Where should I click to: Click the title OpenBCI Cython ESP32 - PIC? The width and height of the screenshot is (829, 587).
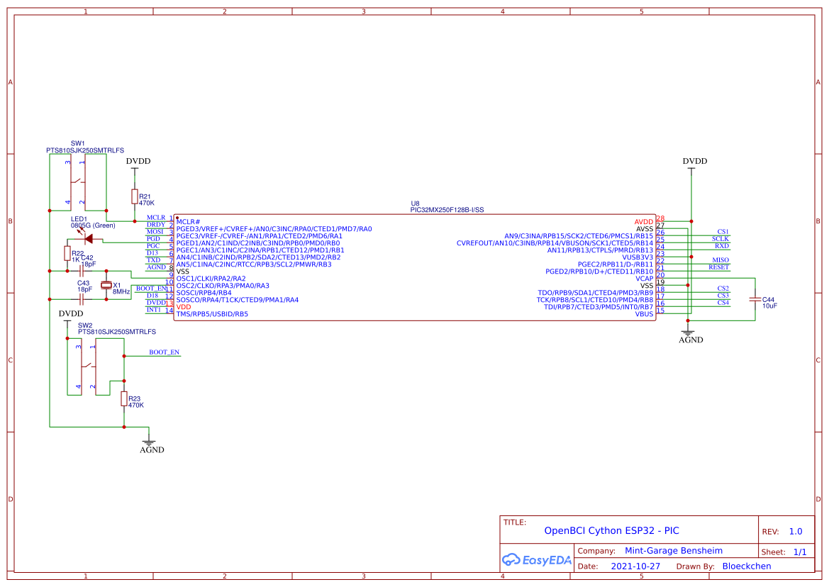tap(613, 530)
